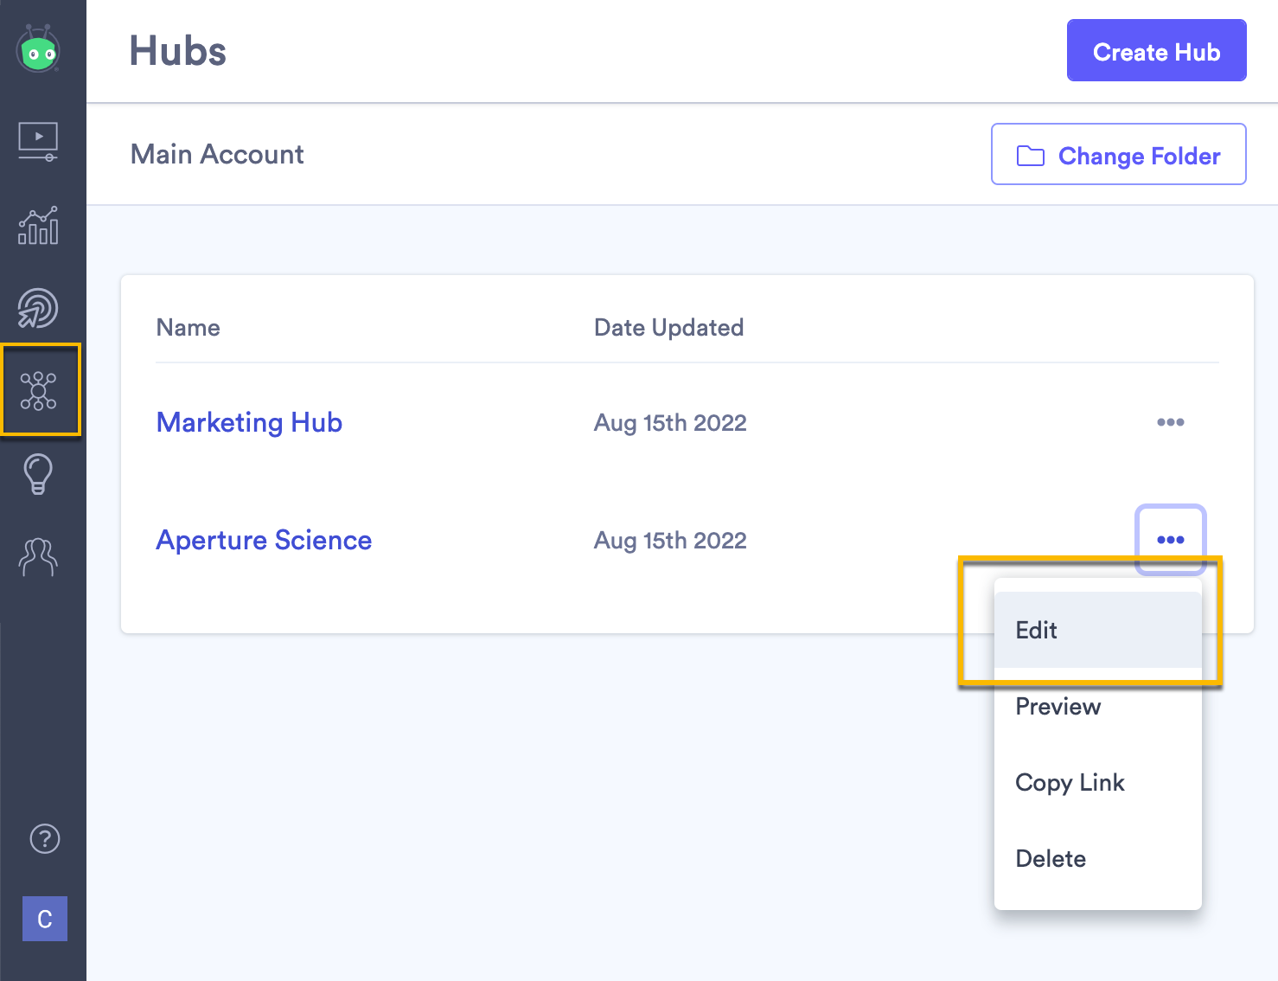Open the Marketing Hub link
Image resolution: width=1278 pixels, height=981 pixels.
click(x=249, y=422)
